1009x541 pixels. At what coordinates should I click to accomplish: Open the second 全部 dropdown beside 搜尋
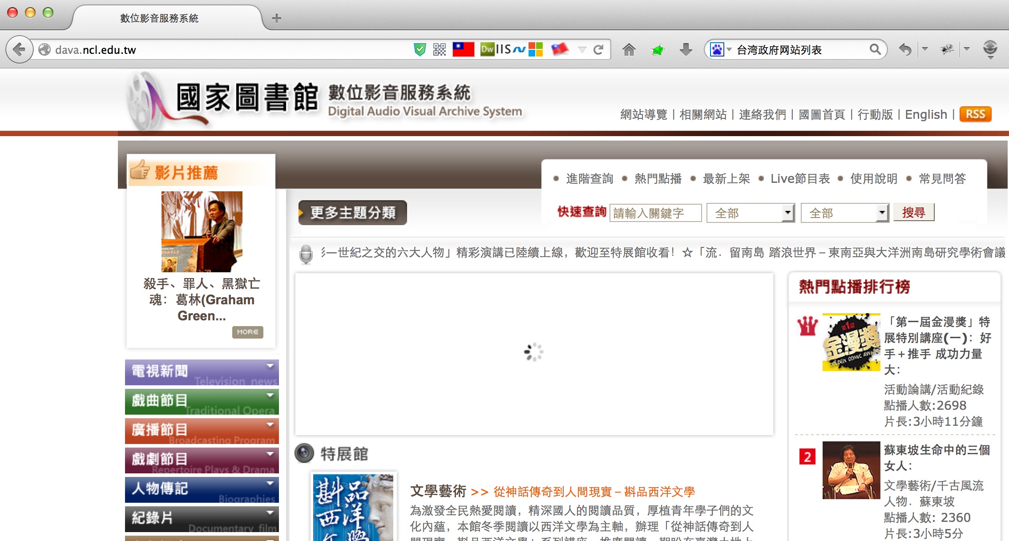[x=845, y=213]
